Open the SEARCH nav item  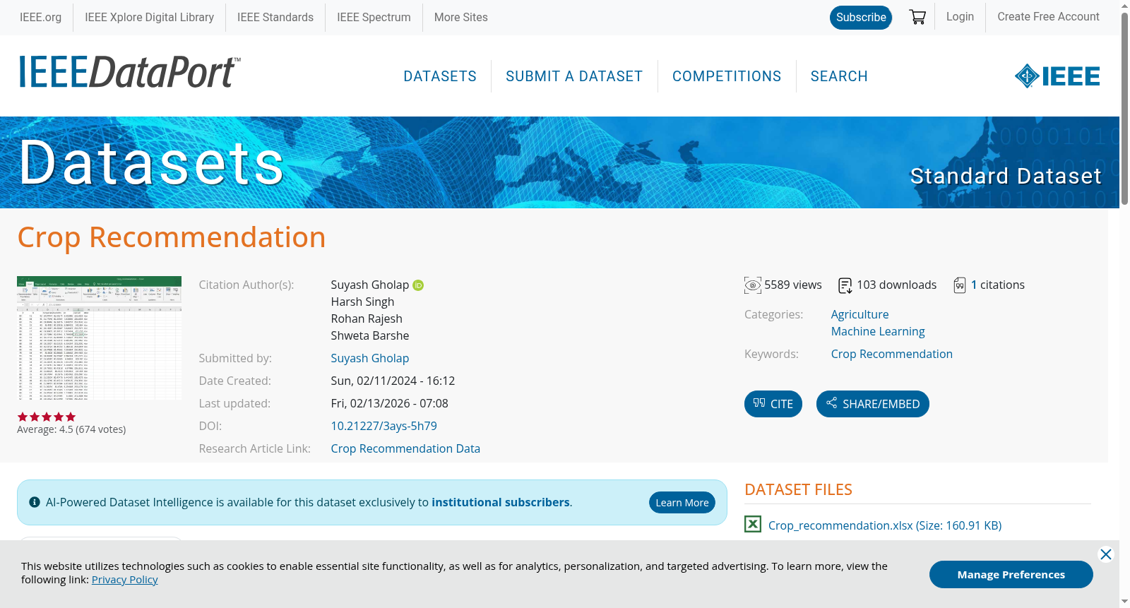coord(839,76)
